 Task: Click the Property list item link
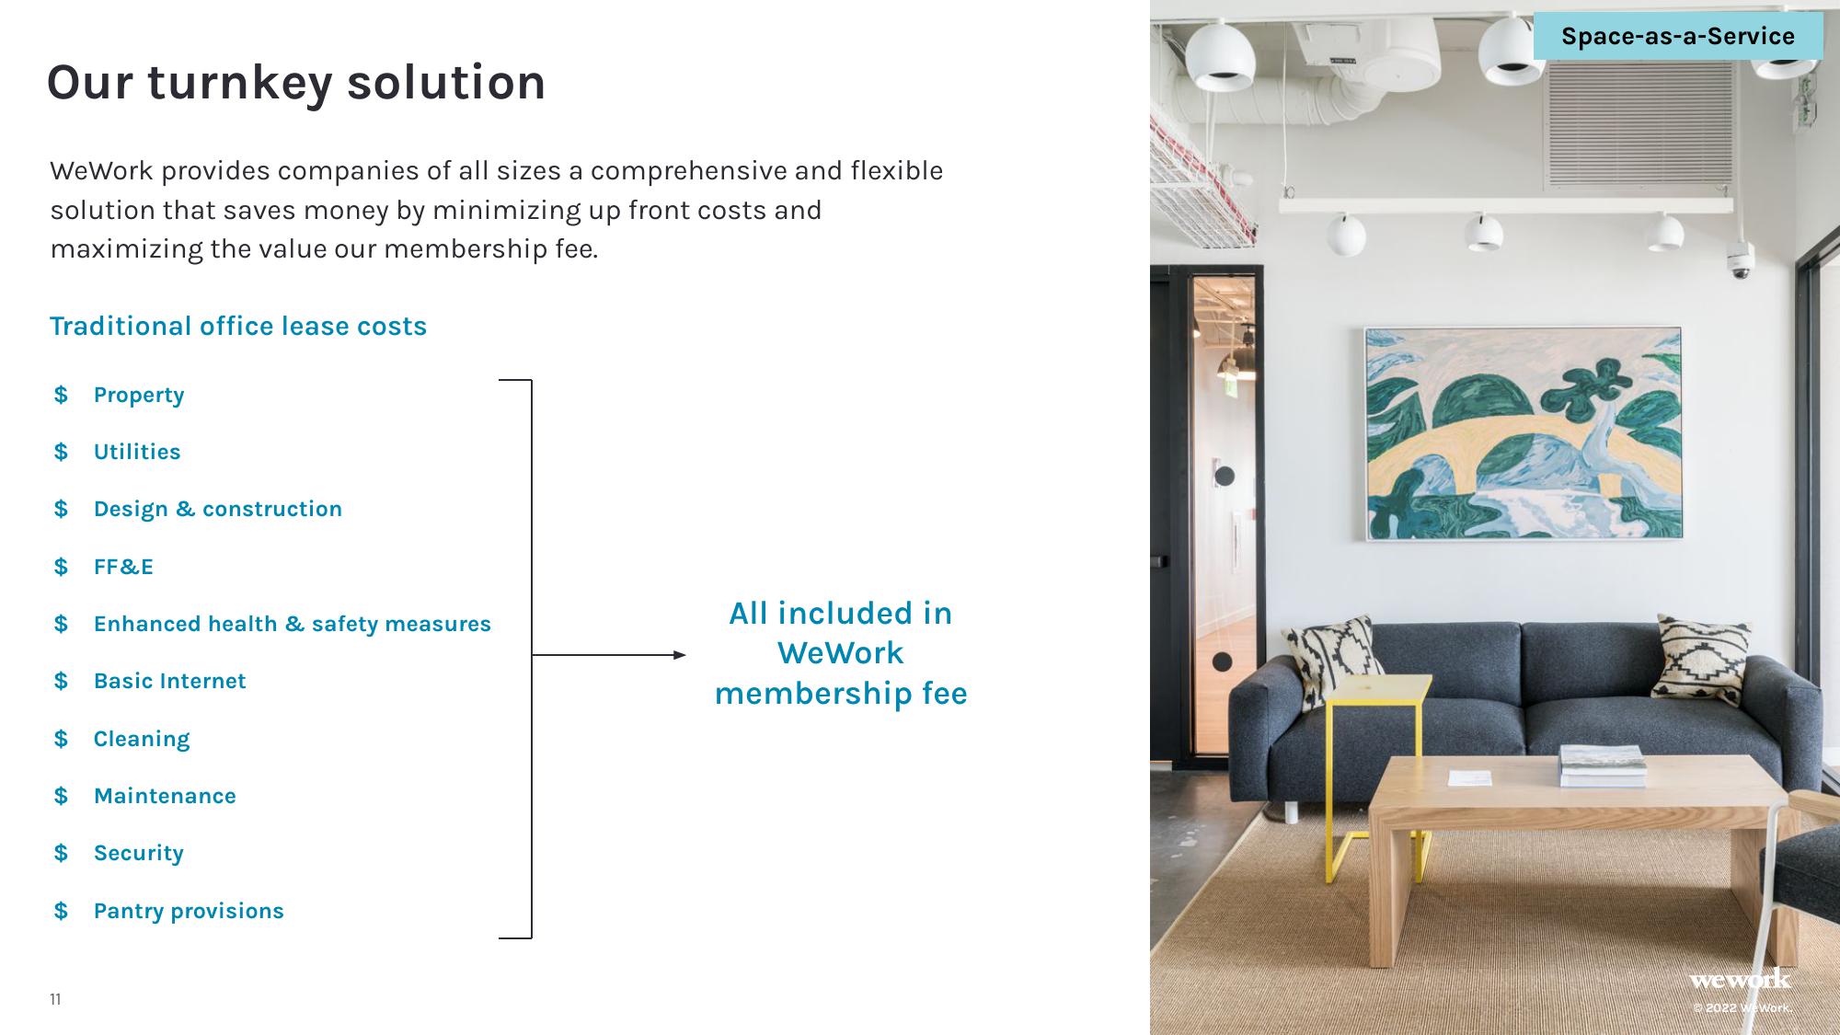[139, 395]
